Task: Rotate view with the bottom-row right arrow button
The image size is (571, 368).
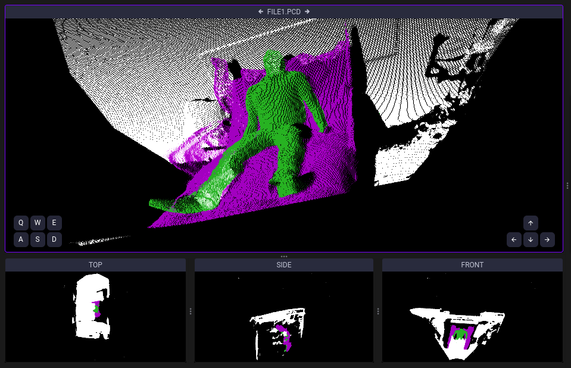Action: [547, 240]
